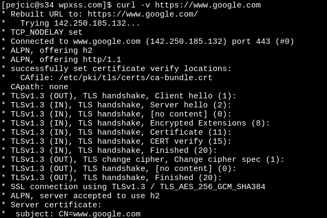
Task: Click the shell prompt pejcic@s34
Action: click(29, 5)
